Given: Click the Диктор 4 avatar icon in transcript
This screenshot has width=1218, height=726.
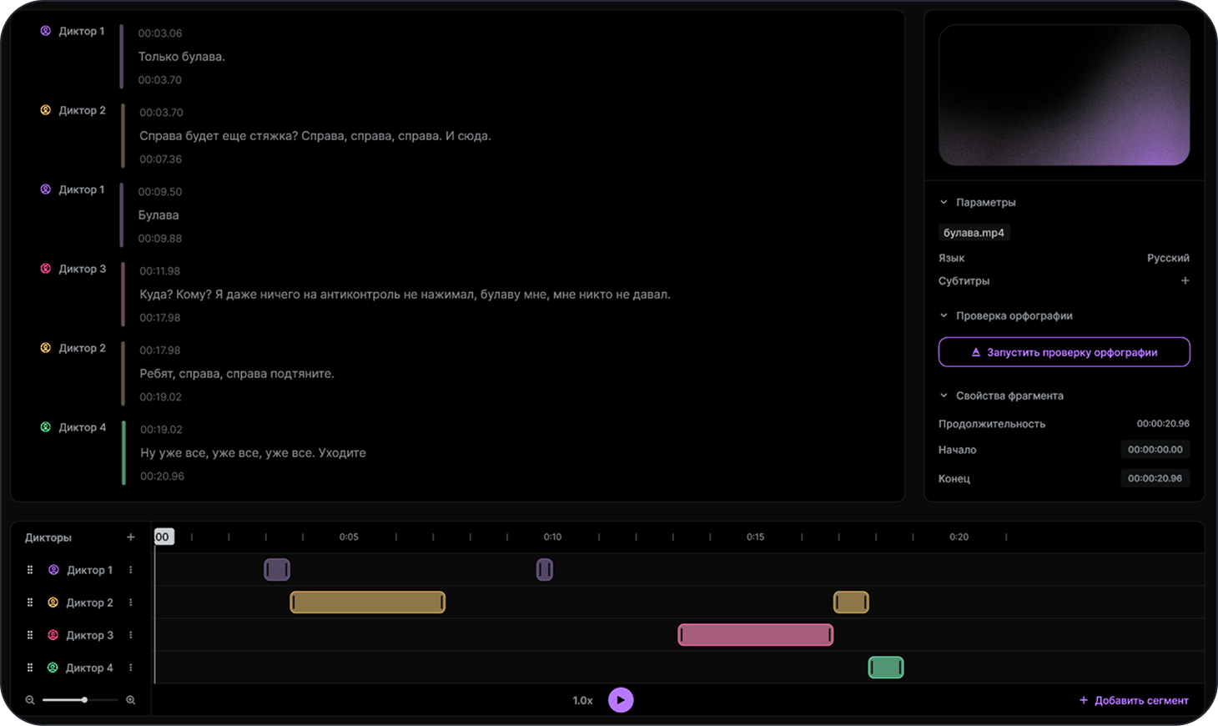Looking at the screenshot, I should (46, 427).
